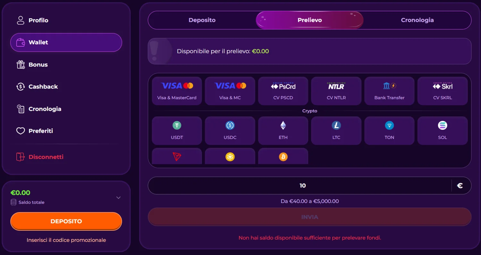Expand the Saldo totale balance dropdown
Viewport: 481px width, 255px height.
(118, 197)
